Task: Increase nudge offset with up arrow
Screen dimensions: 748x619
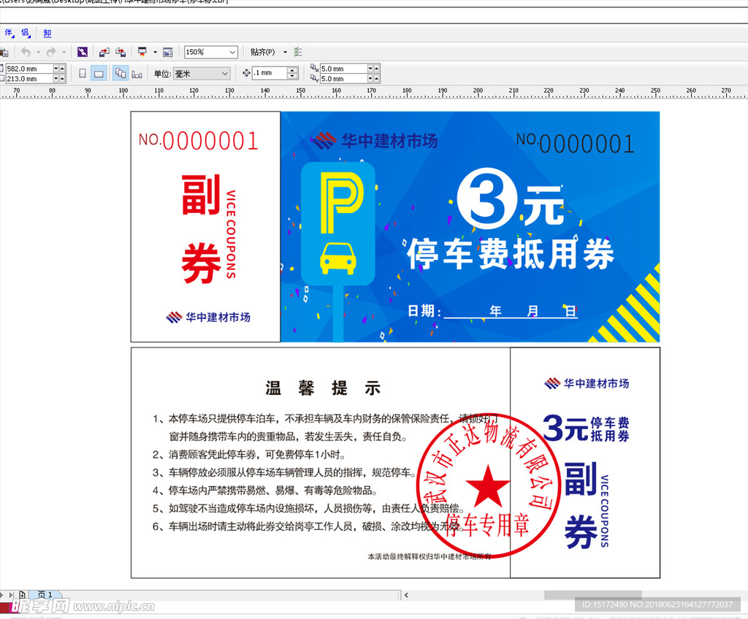Action: (292, 70)
